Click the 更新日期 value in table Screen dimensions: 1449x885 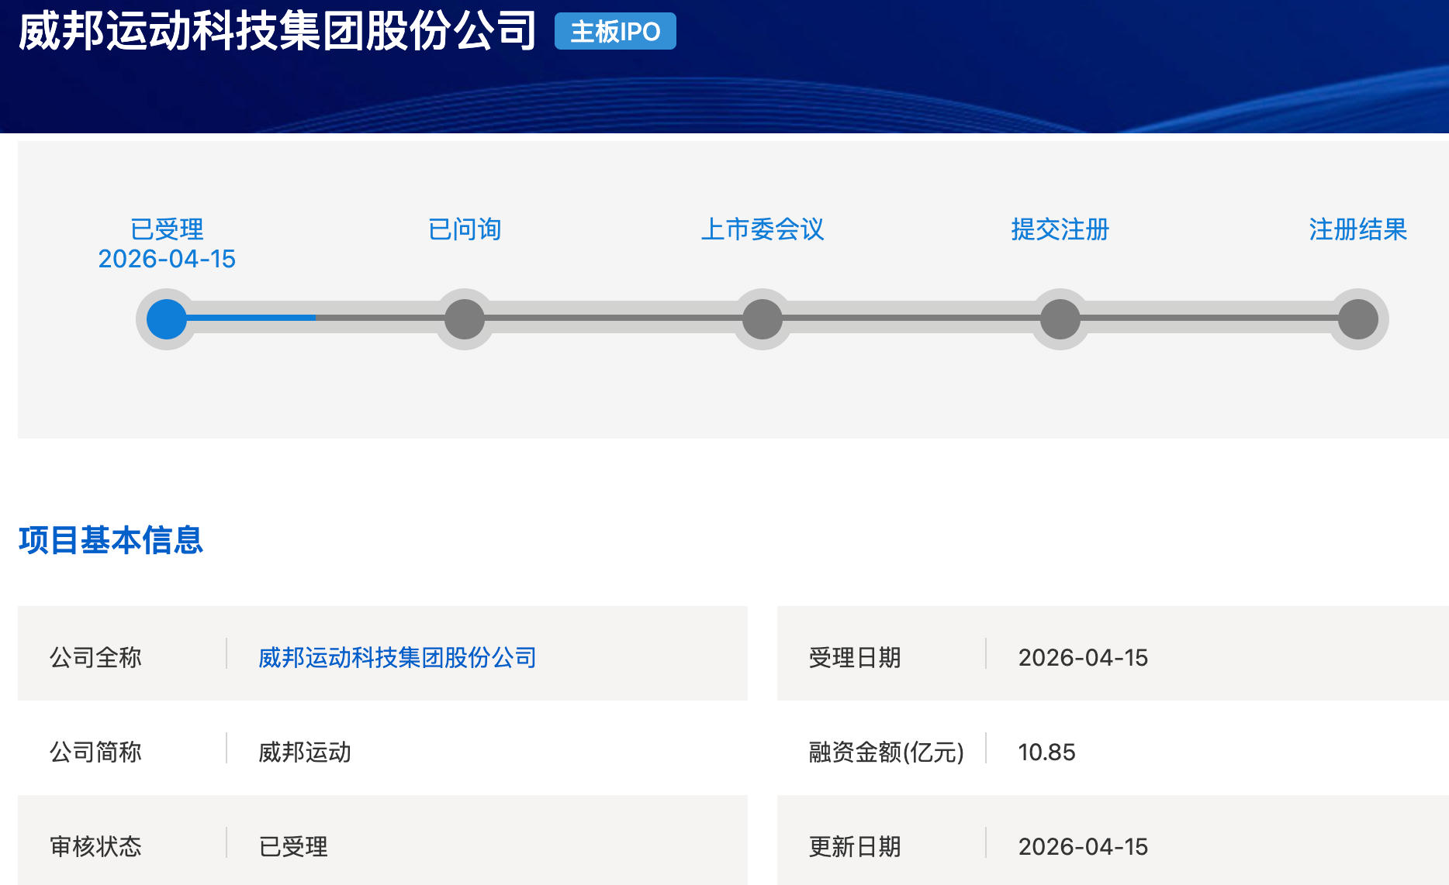point(1083,846)
